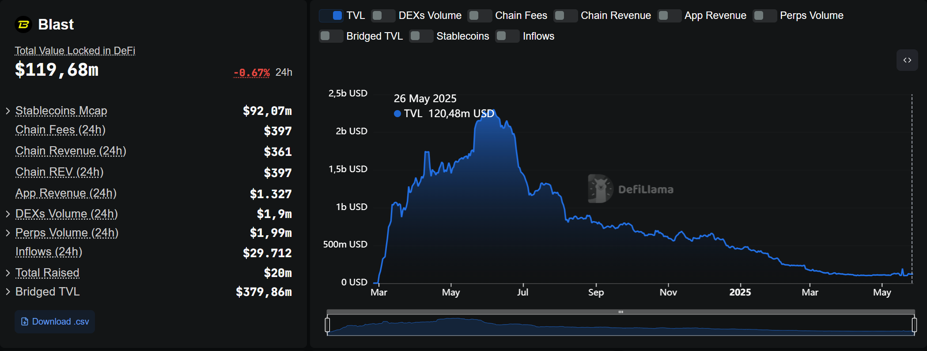Click the right handle of the range slider
The width and height of the screenshot is (927, 351).
tap(914, 325)
